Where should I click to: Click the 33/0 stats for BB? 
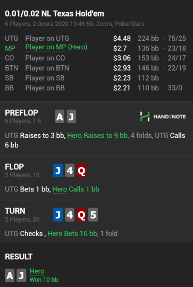[x=175, y=88]
